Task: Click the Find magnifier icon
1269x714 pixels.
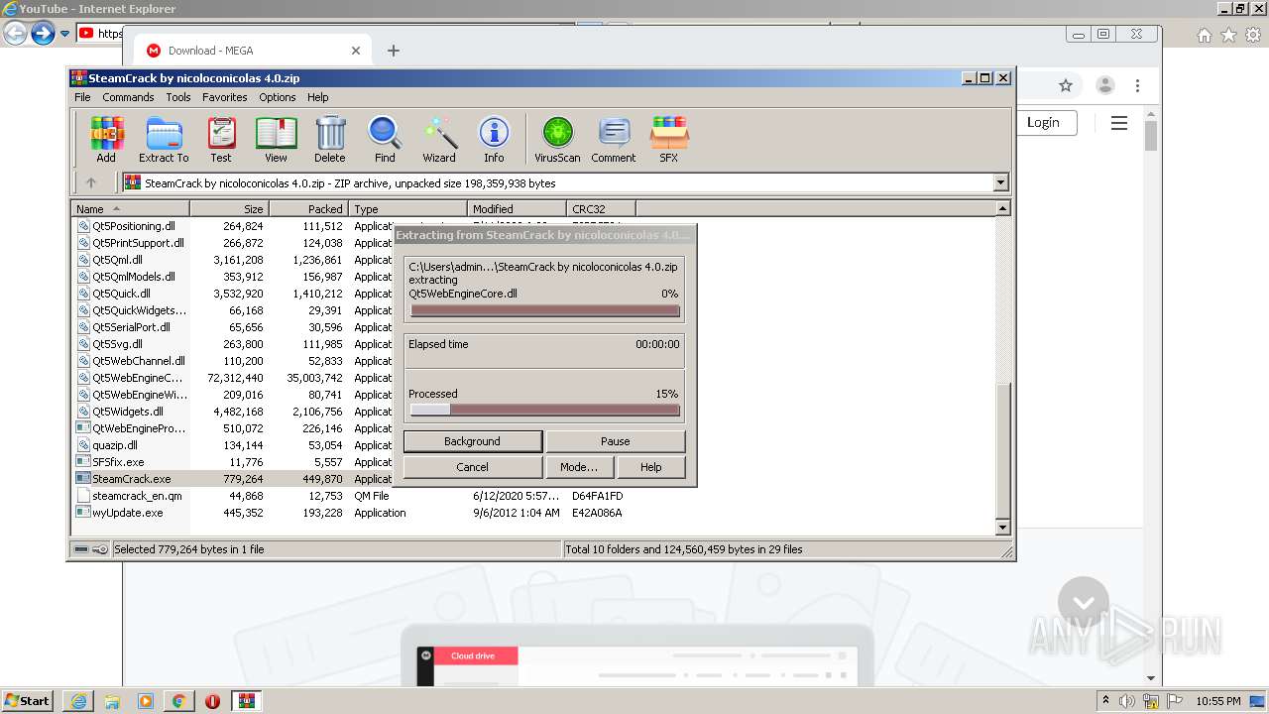Action: 385,140
